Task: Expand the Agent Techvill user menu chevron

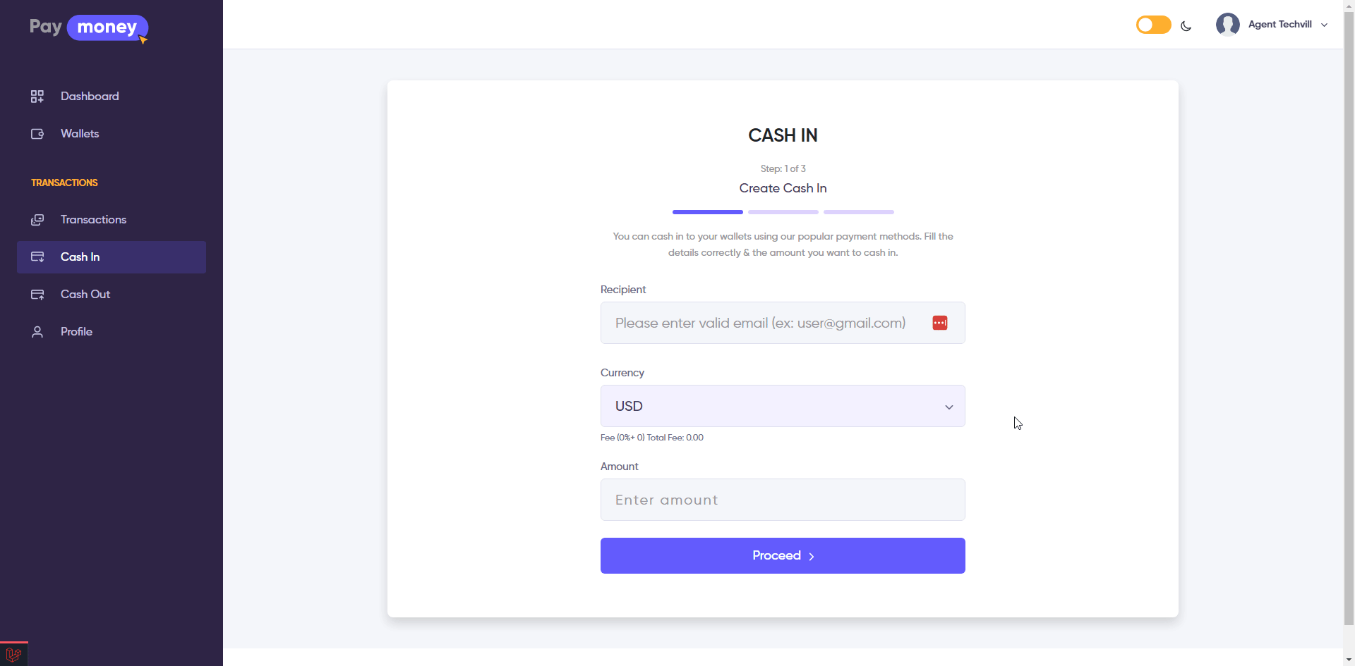Action: (1325, 25)
